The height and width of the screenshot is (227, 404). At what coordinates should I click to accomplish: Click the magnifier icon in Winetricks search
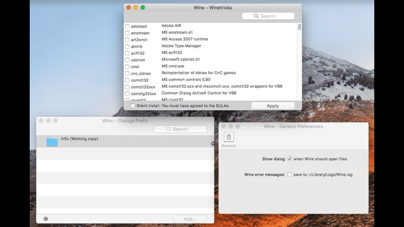[256, 16]
